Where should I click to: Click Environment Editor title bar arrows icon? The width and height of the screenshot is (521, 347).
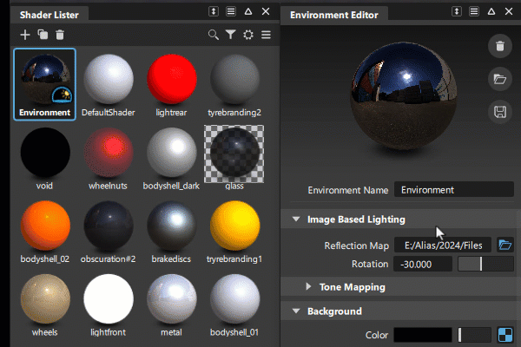tap(457, 11)
